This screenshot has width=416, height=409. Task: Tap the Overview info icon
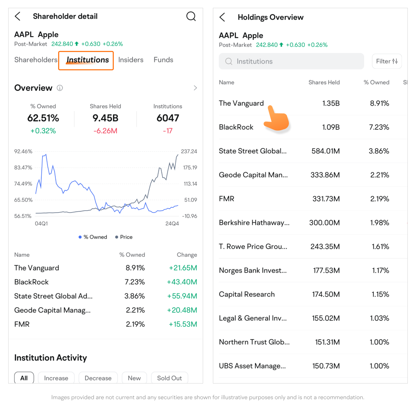click(60, 88)
